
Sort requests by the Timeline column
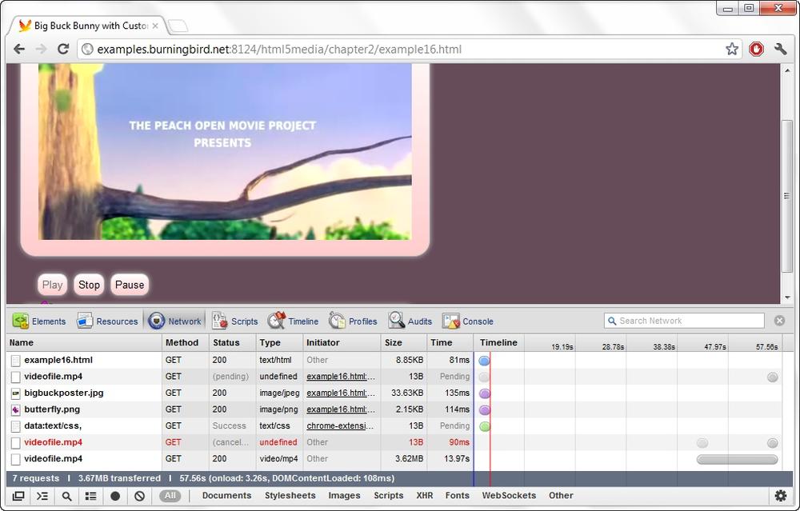(498, 343)
